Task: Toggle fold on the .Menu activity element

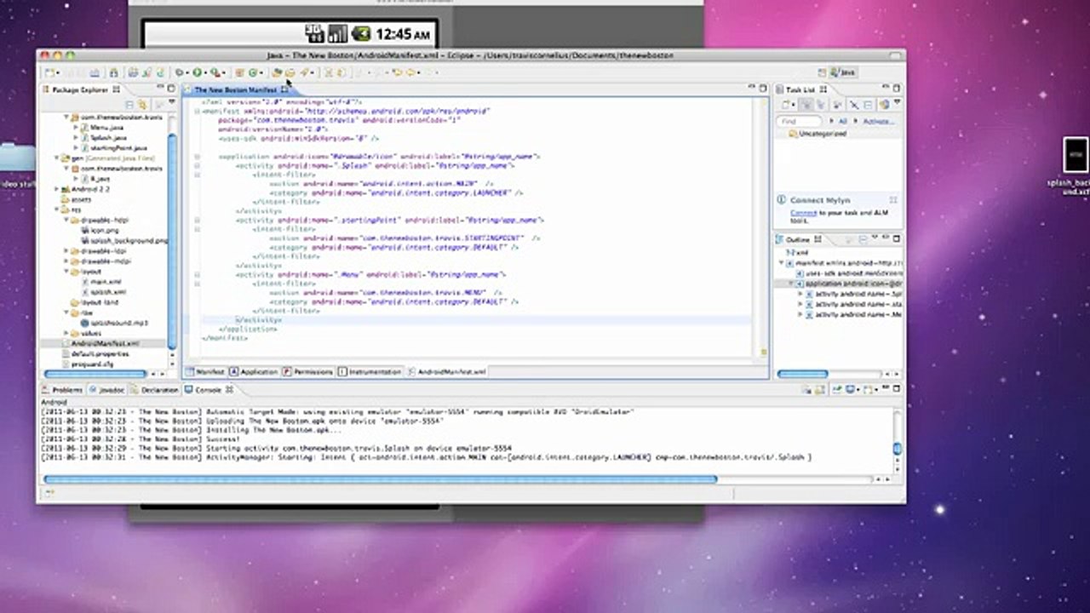Action: tap(197, 274)
